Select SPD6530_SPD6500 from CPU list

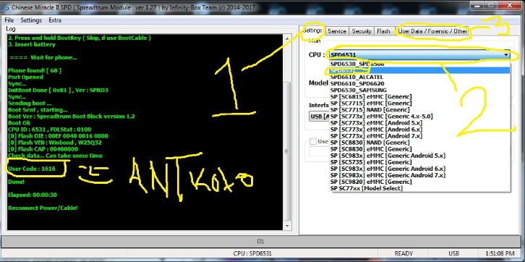tap(420, 64)
